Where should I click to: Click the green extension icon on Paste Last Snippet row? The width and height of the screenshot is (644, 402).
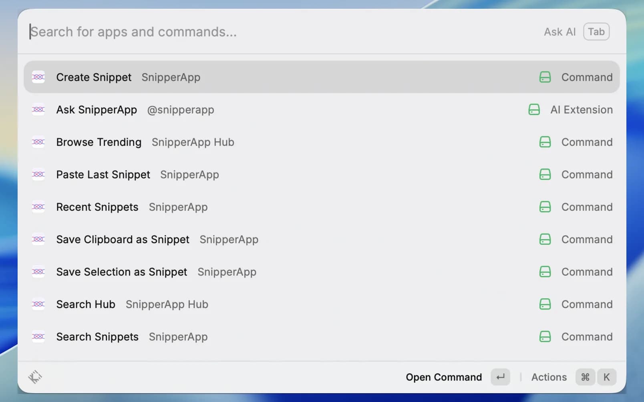point(545,174)
